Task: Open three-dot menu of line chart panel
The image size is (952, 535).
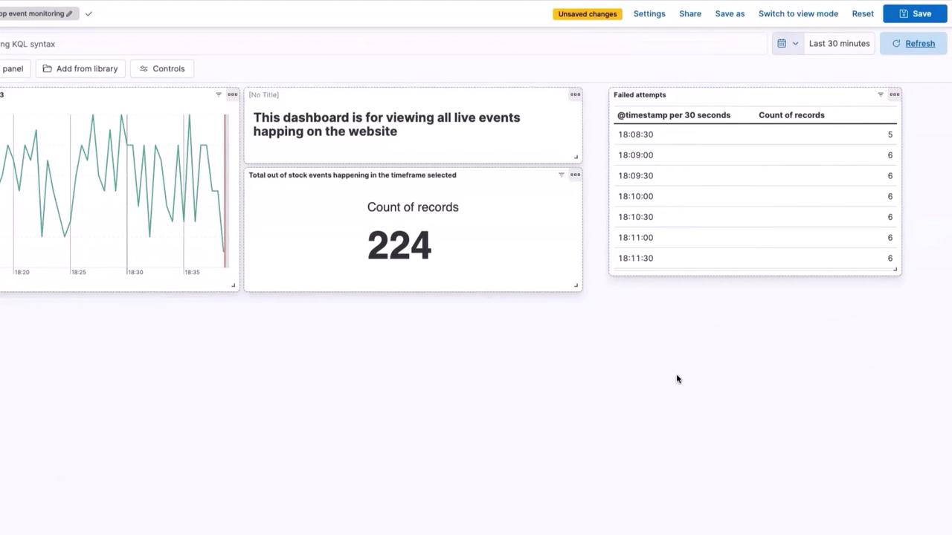Action: click(232, 94)
